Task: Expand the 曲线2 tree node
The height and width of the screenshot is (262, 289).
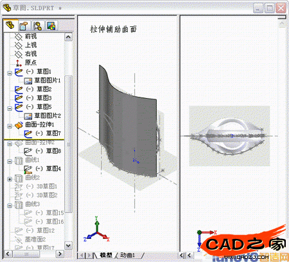Action: click(10, 179)
